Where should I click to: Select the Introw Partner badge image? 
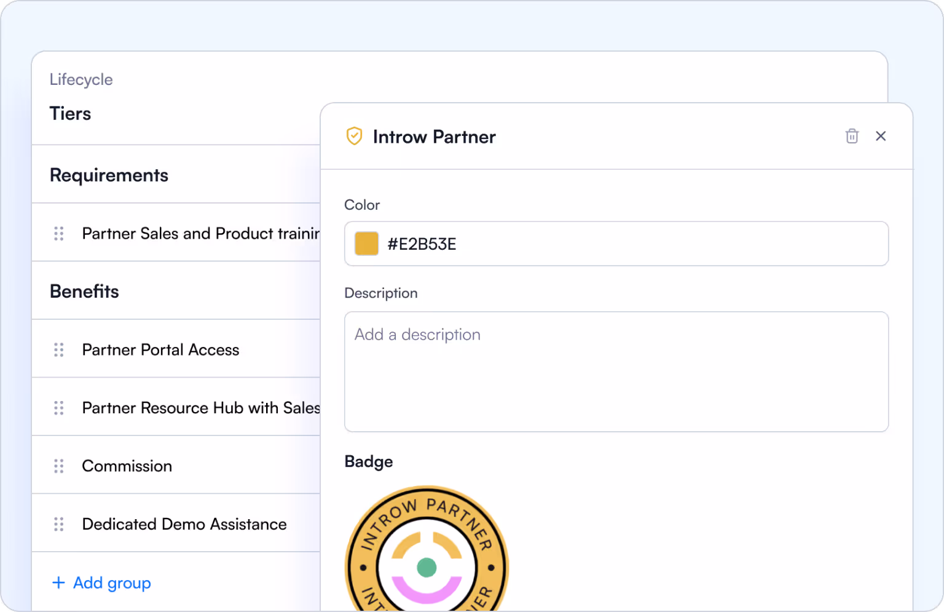427,549
